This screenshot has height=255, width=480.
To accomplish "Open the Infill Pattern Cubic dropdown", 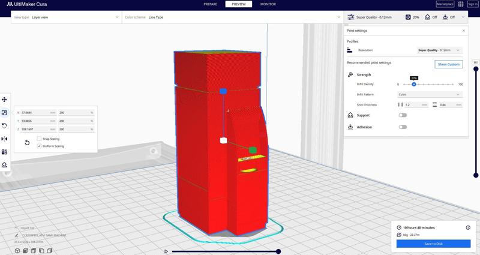I will (430, 95).
